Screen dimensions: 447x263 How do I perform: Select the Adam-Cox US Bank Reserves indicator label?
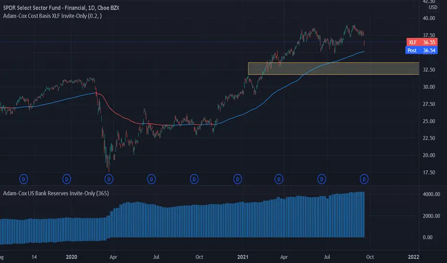(x=56, y=193)
